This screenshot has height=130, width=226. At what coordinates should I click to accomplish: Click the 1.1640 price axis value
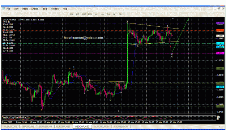(220, 75)
